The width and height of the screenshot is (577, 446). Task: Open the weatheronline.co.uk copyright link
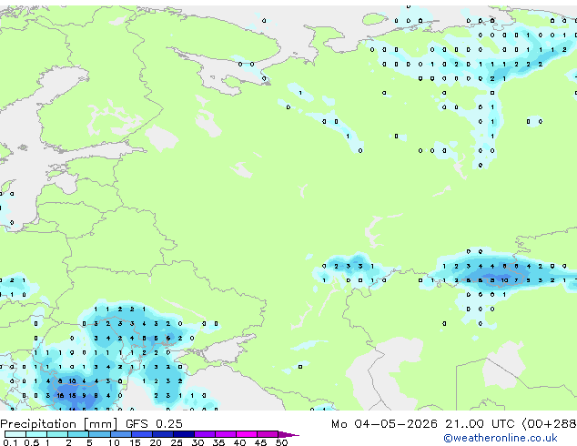coord(500,438)
